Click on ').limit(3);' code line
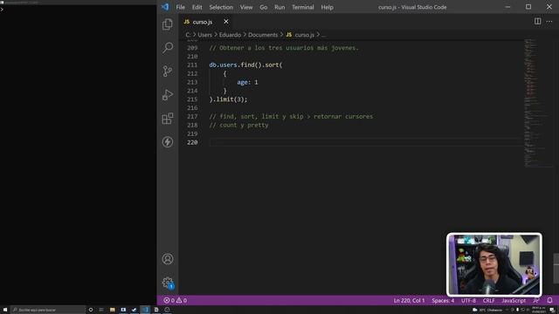Viewport: 559px width, 314px height. (228, 99)
